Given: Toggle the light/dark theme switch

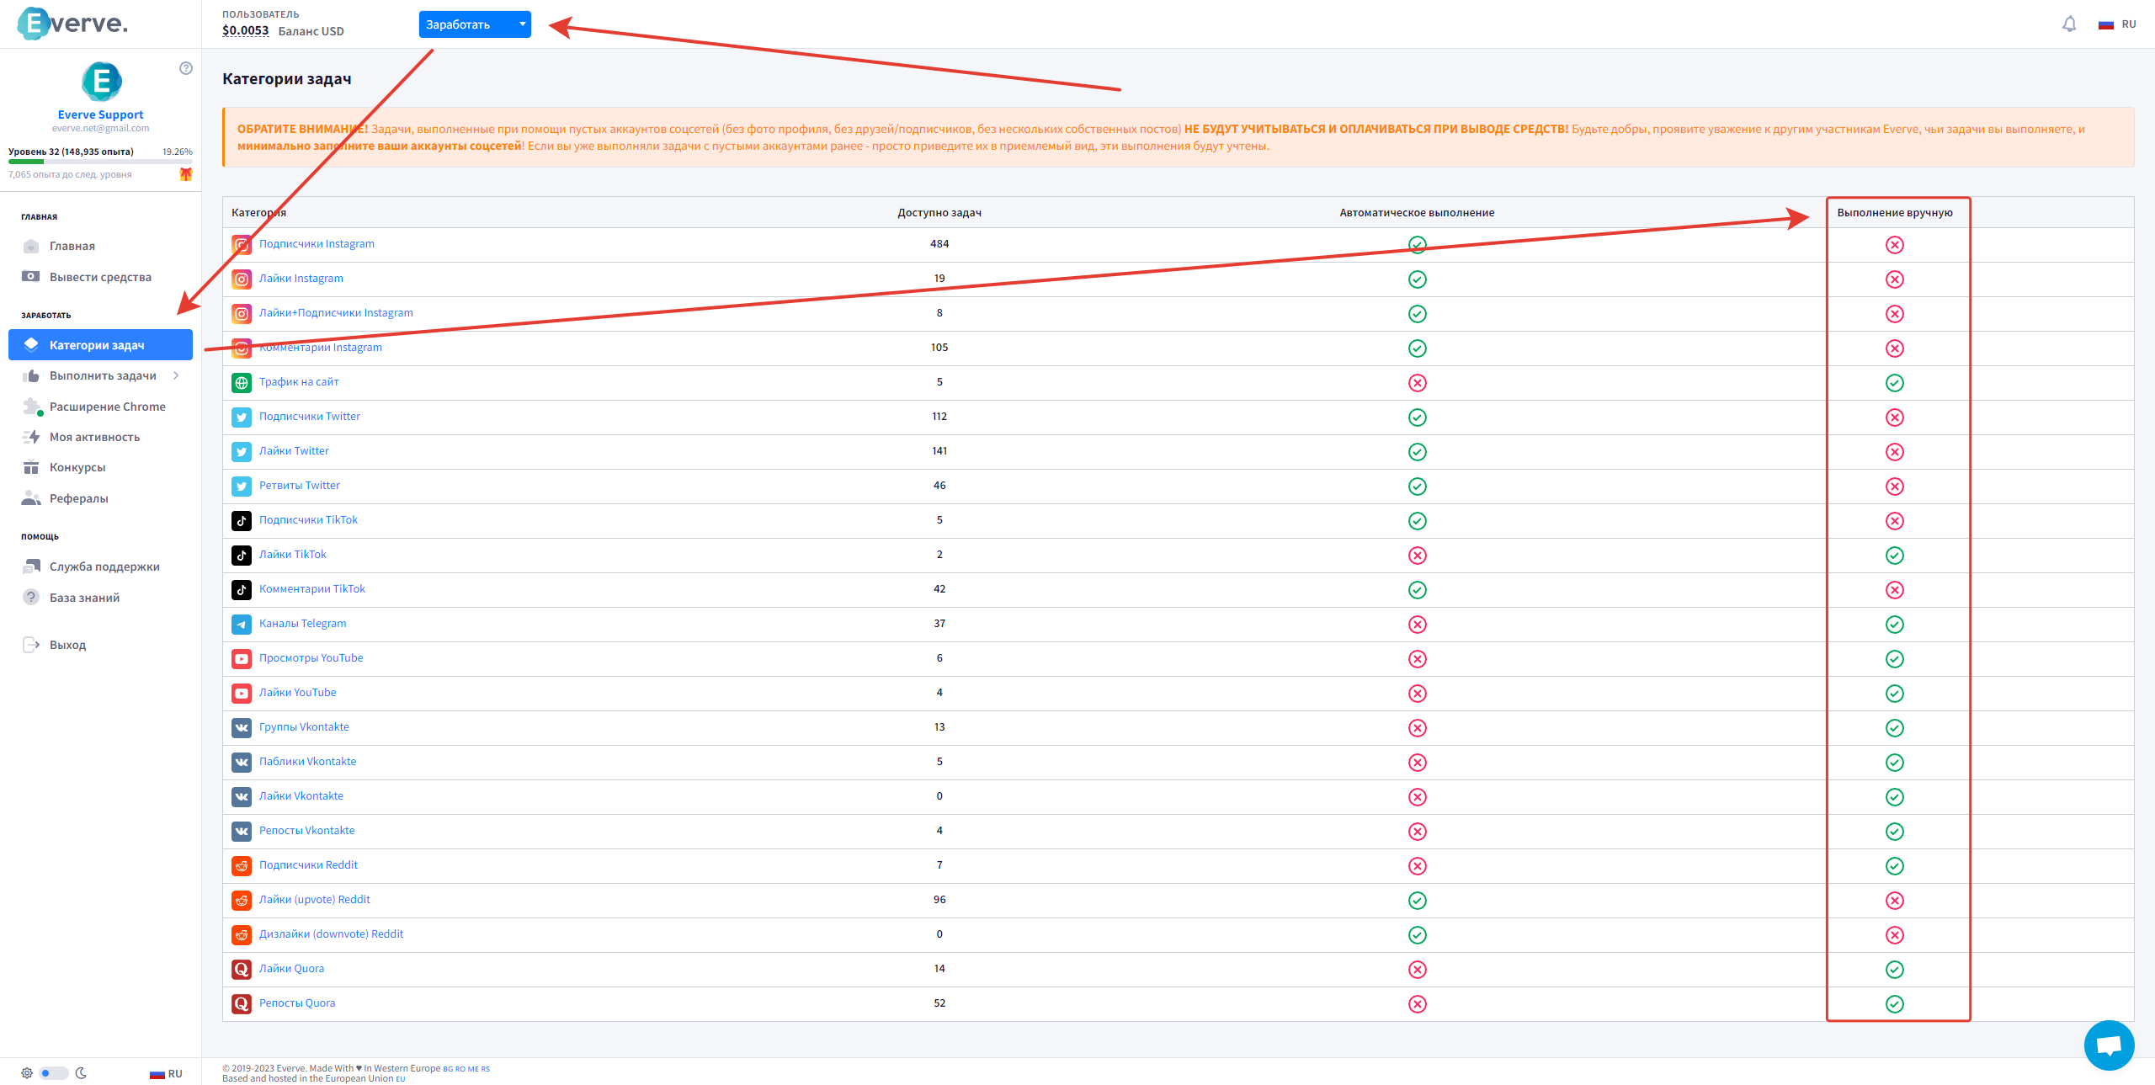Looking at the screenshot, I should 54,1073.
